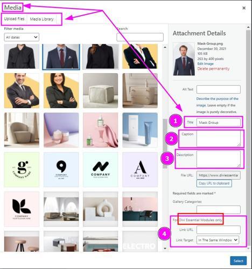Screen dimensions: 252x269
Task: Click the Link URL input field
Action: tap(219, 230)
